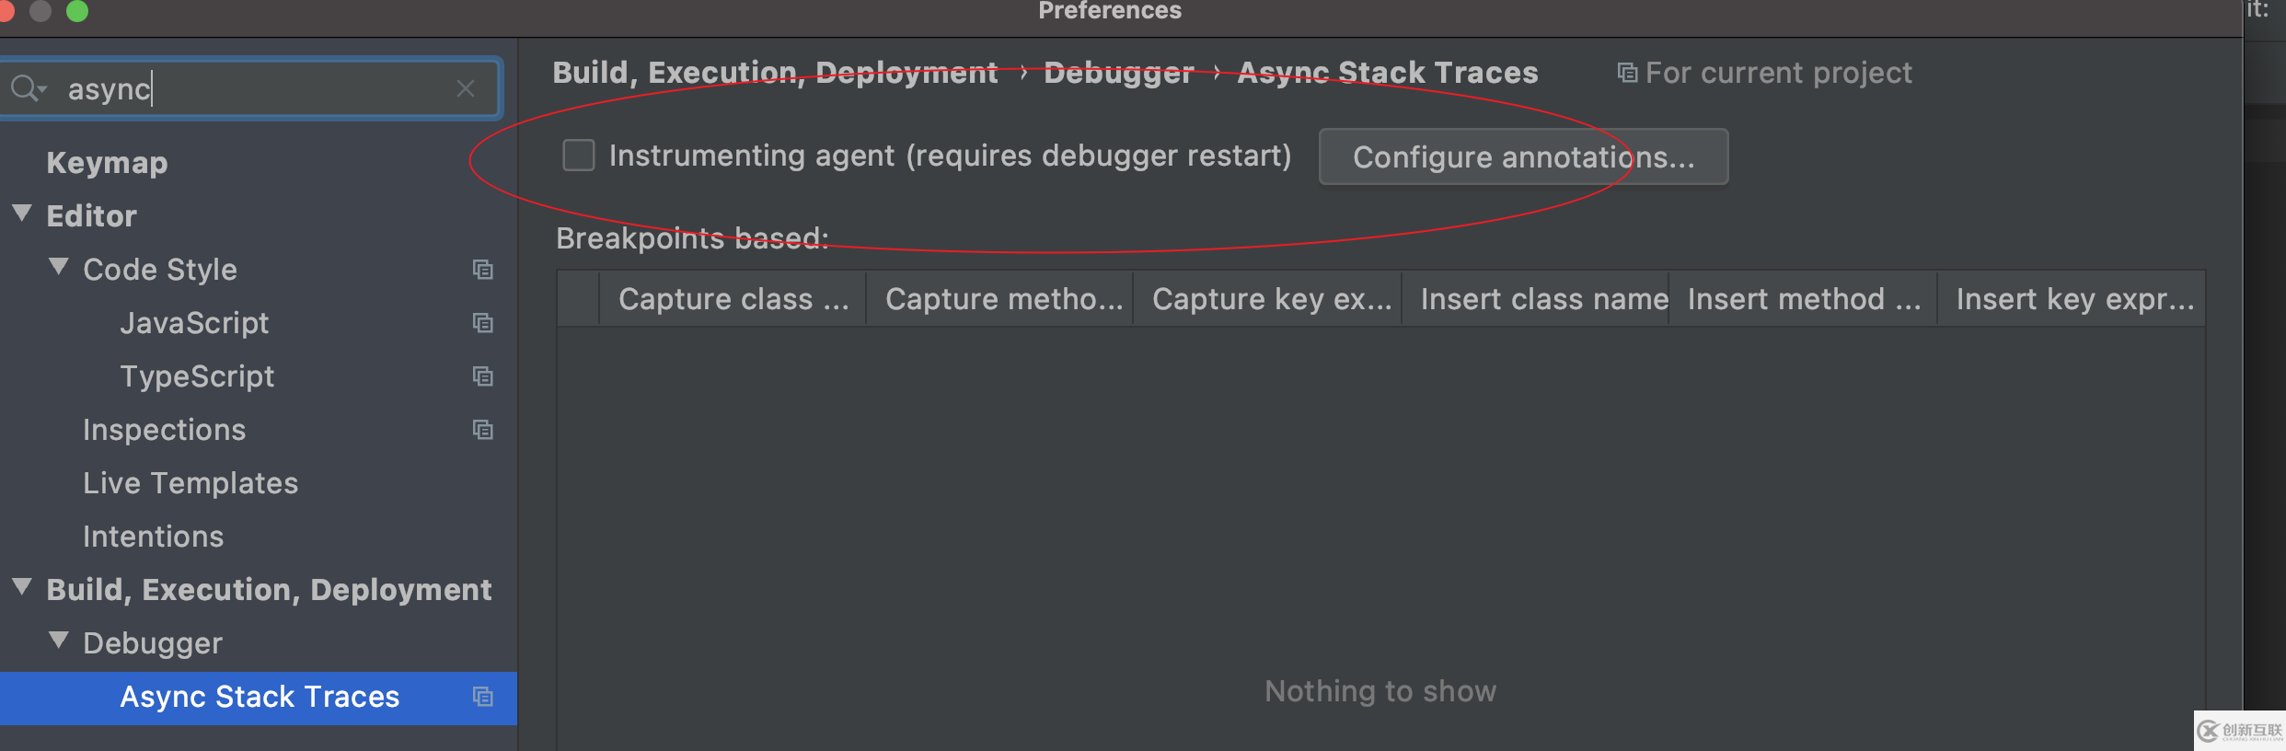This screenshot has height=751, width=2286.
Task: Click the async search input field
Action: click(x=258, y=88)
